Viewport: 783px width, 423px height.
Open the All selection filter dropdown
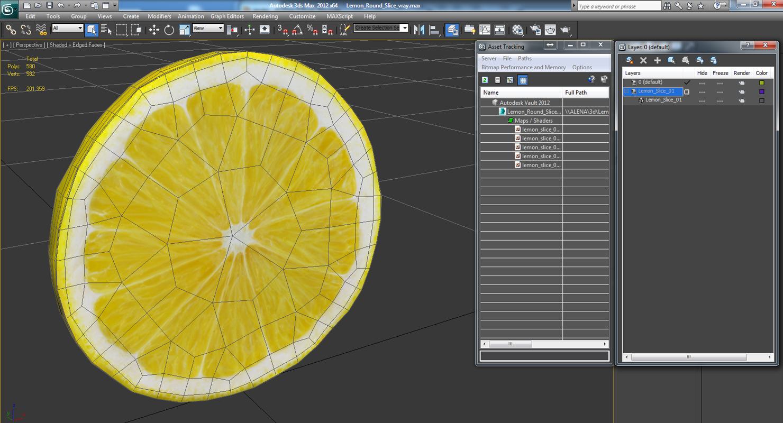67,28
